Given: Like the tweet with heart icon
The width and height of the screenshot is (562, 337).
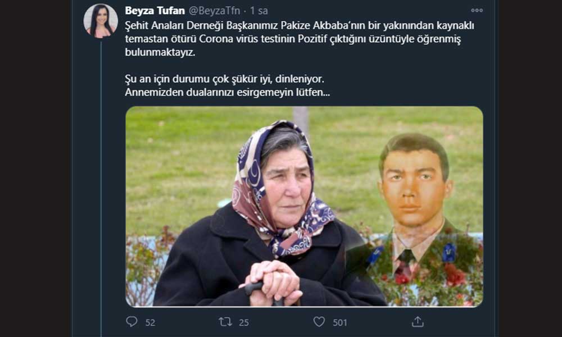Looking at the screenshot, I should click(x=319, y=322).
